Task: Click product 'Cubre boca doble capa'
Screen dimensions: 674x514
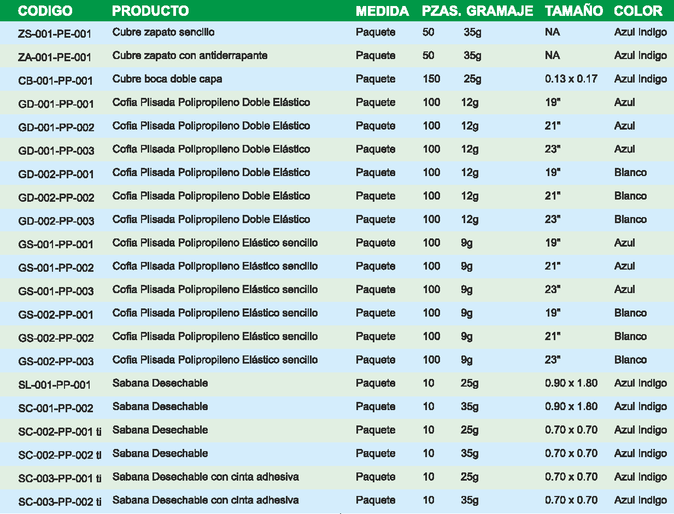Action: coord(167,79)
